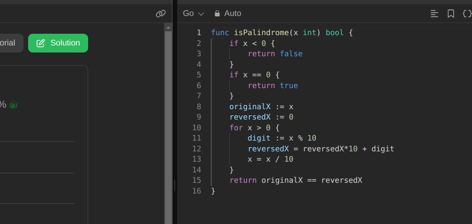The width and height of the screenshot is (472, 224).
Task: Click the curly braces icon
Action: [x=467, y=14]
